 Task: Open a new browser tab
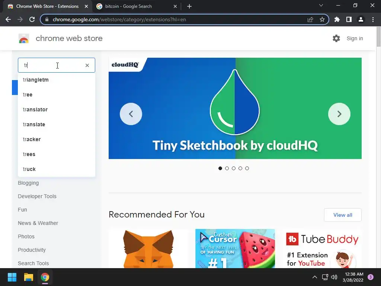[189, 6]
